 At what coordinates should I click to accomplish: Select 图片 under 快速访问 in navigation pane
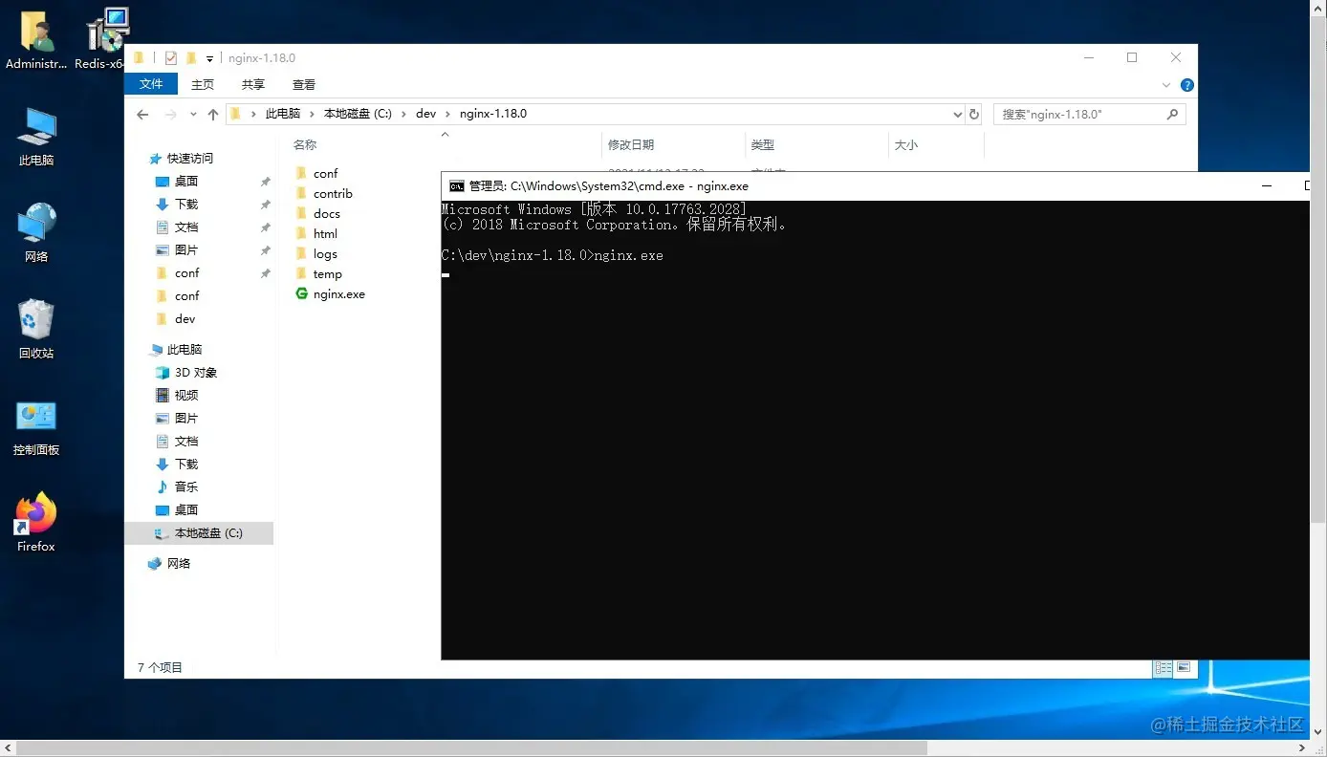coord(186,250)
